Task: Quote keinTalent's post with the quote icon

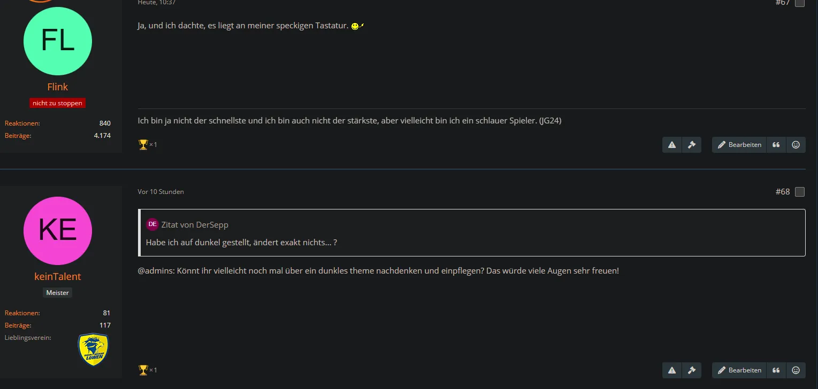Action: (776, 370)
